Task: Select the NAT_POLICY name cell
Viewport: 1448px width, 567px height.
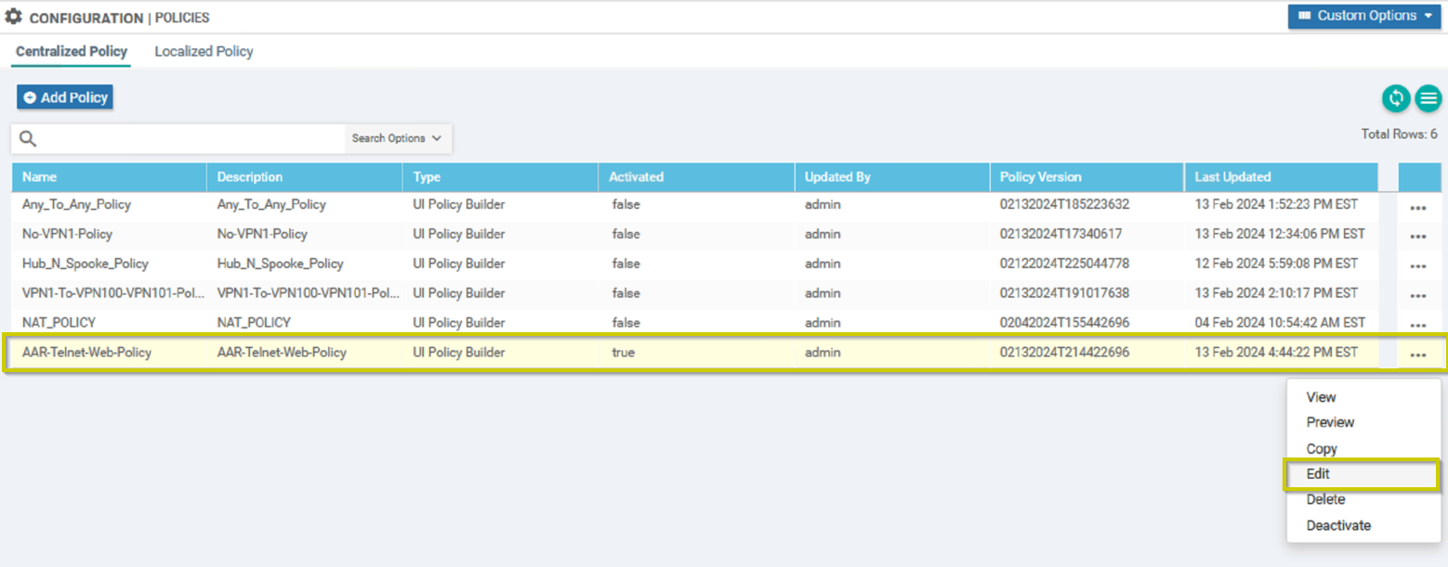Action: coord(59,323)
